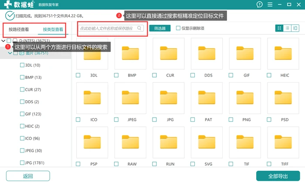Click the 全部导出 export all button
This screenshot has height=186, width=305.
tap(278, 176)
